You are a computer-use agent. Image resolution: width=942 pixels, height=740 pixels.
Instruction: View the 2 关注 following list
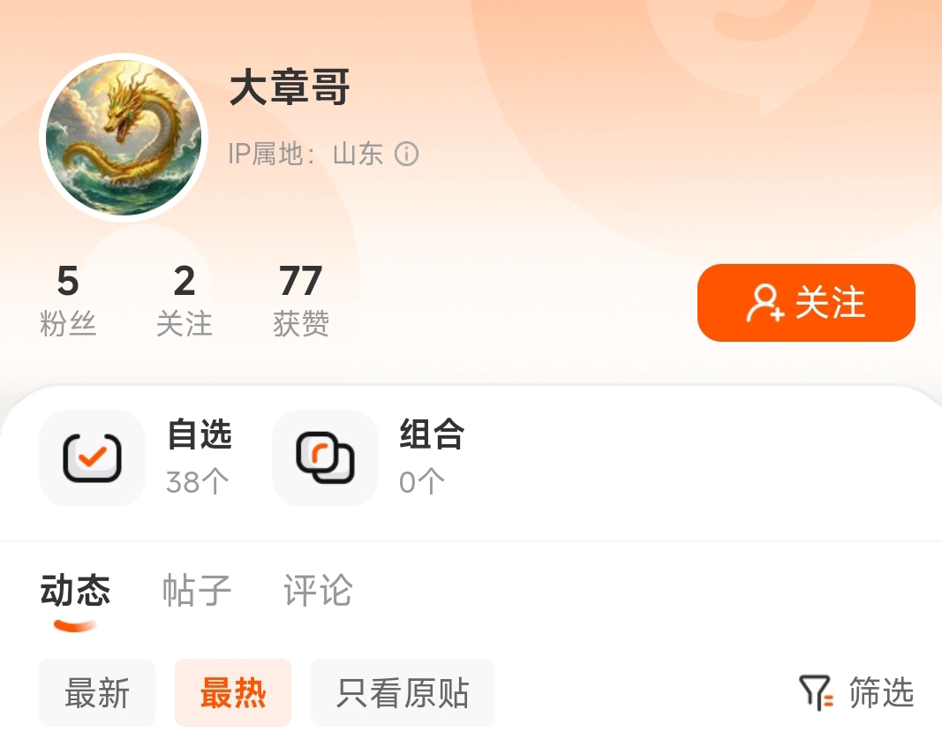[x=185, y=300]
